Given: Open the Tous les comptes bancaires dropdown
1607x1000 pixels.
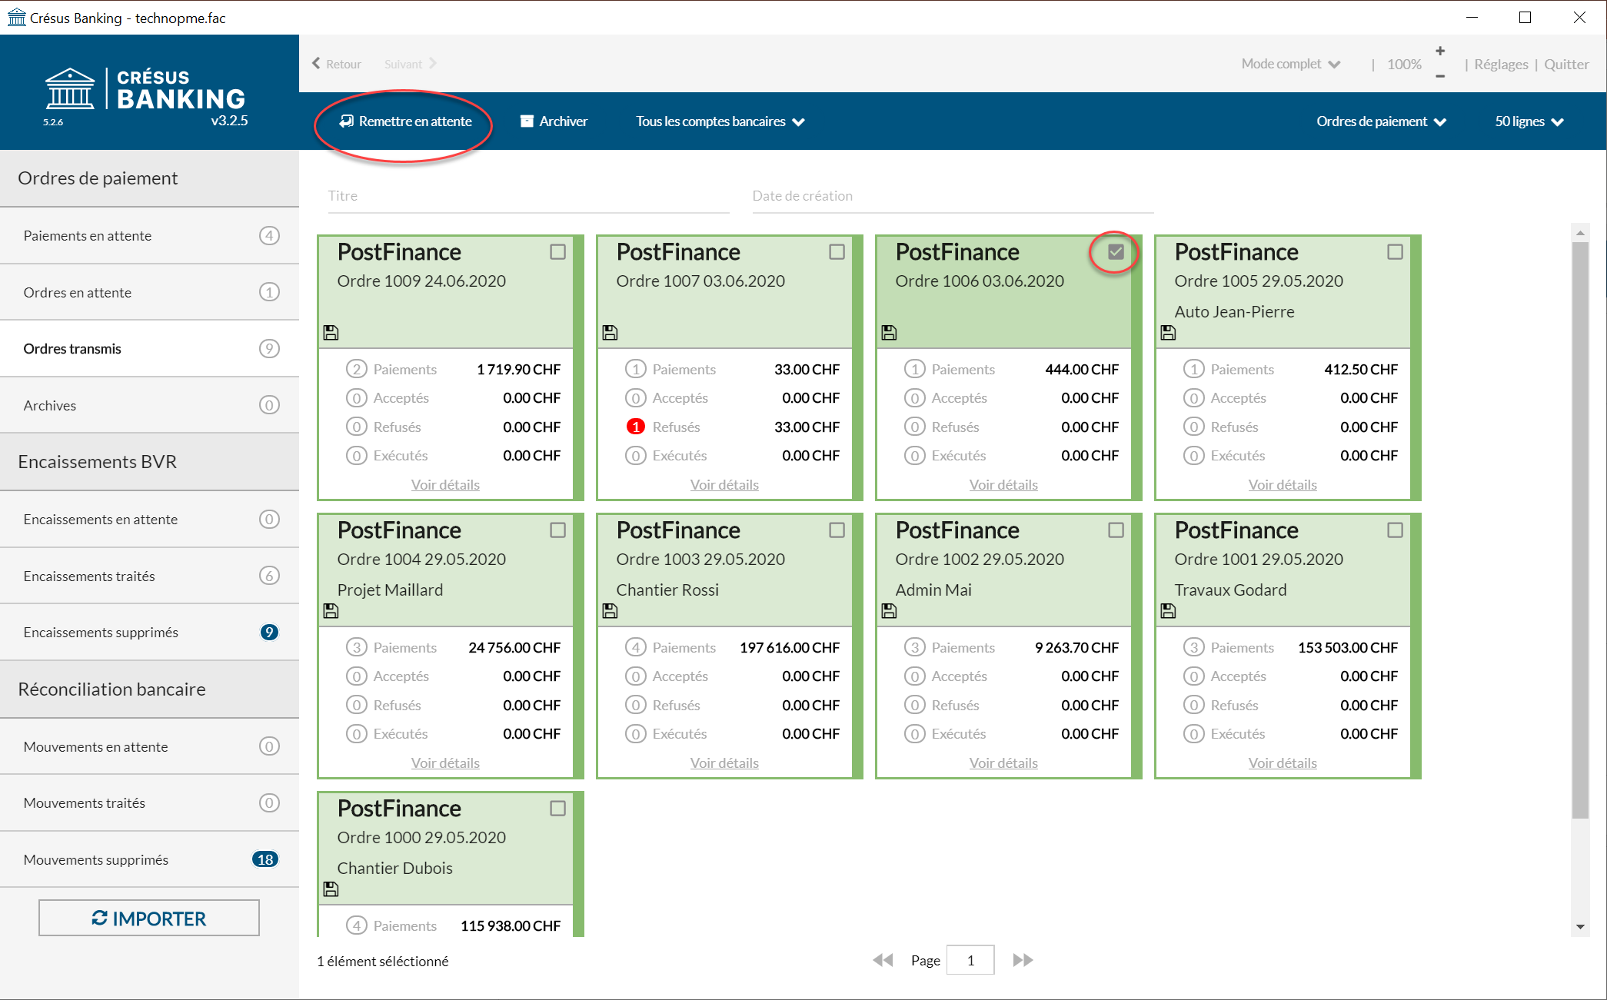Looking at the screenshot, I should tap(720, 121).
